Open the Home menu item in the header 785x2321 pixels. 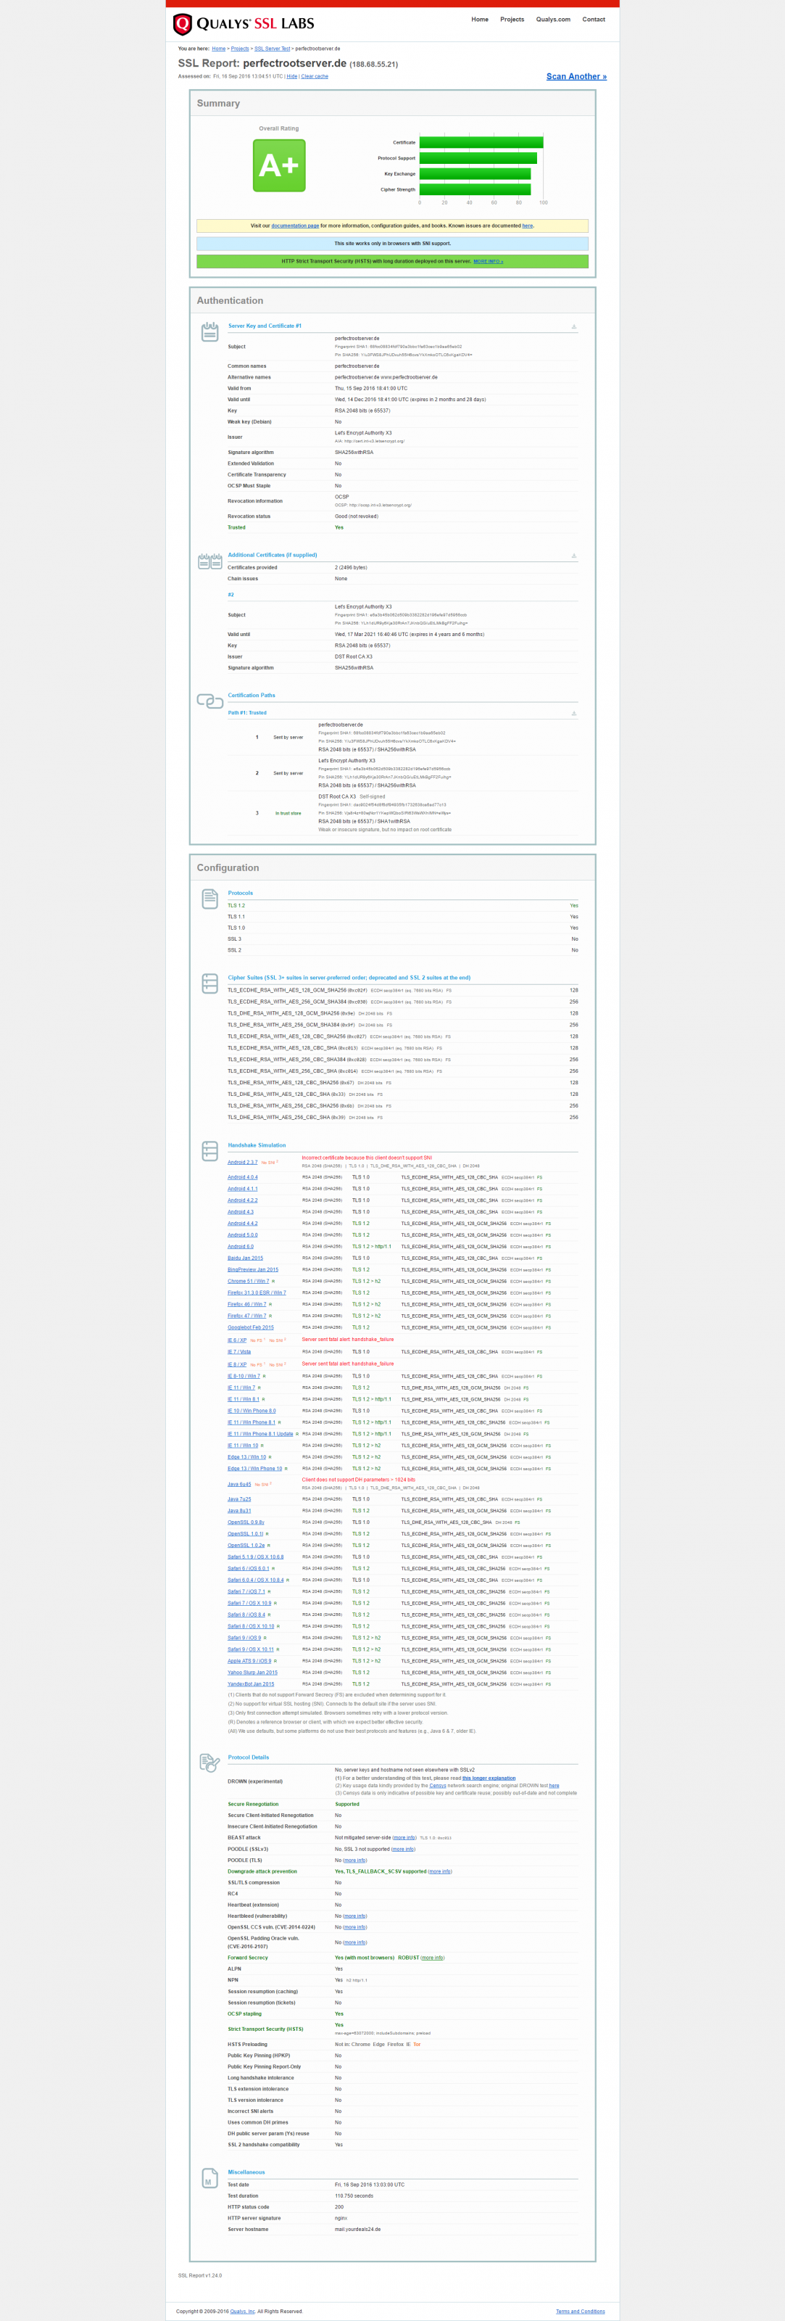[480, 19]
